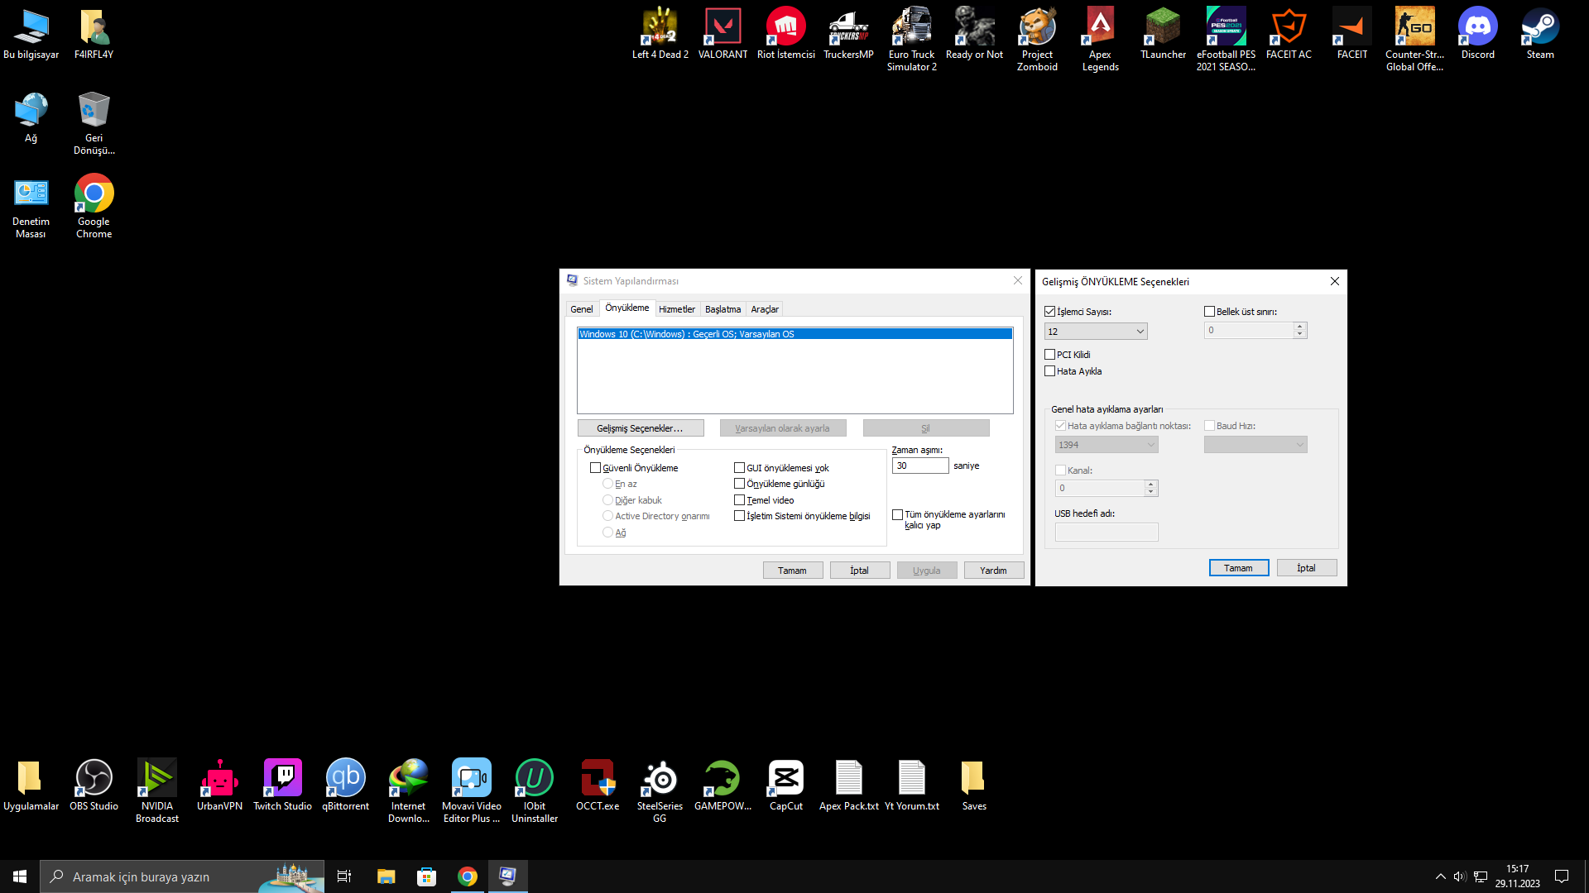Click the Zaman aşımı seconds field

tap(920, 466)
